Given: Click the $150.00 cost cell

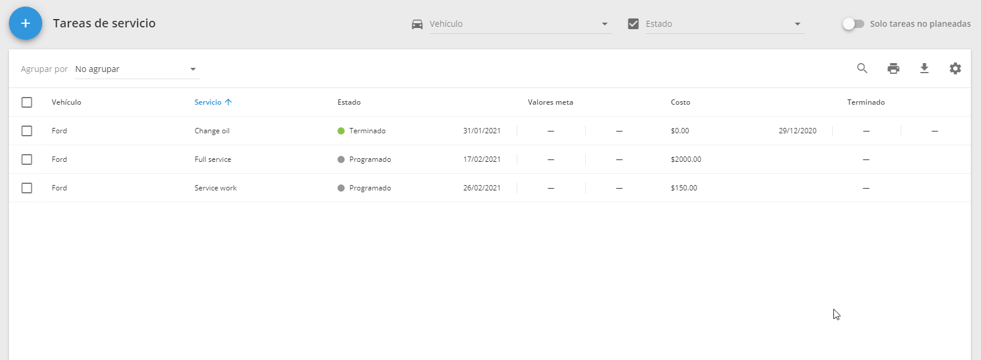Looking at the screenshot, I should (x=684, y=188).
